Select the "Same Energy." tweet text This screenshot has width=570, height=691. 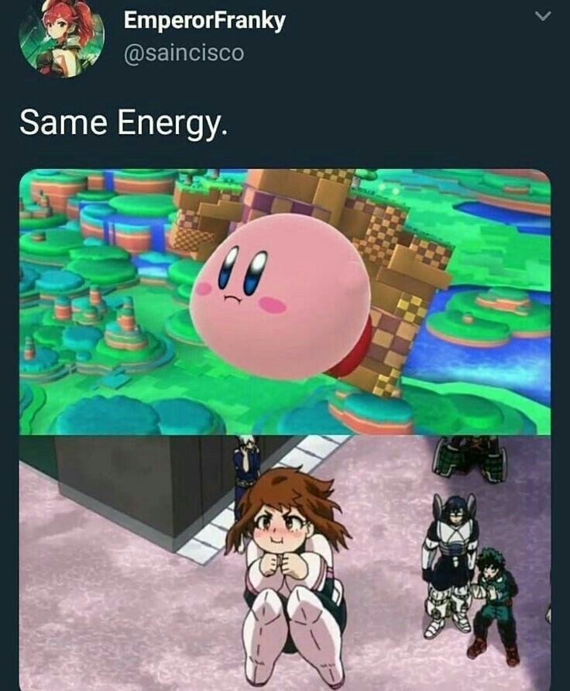click(x=124, y=123)
